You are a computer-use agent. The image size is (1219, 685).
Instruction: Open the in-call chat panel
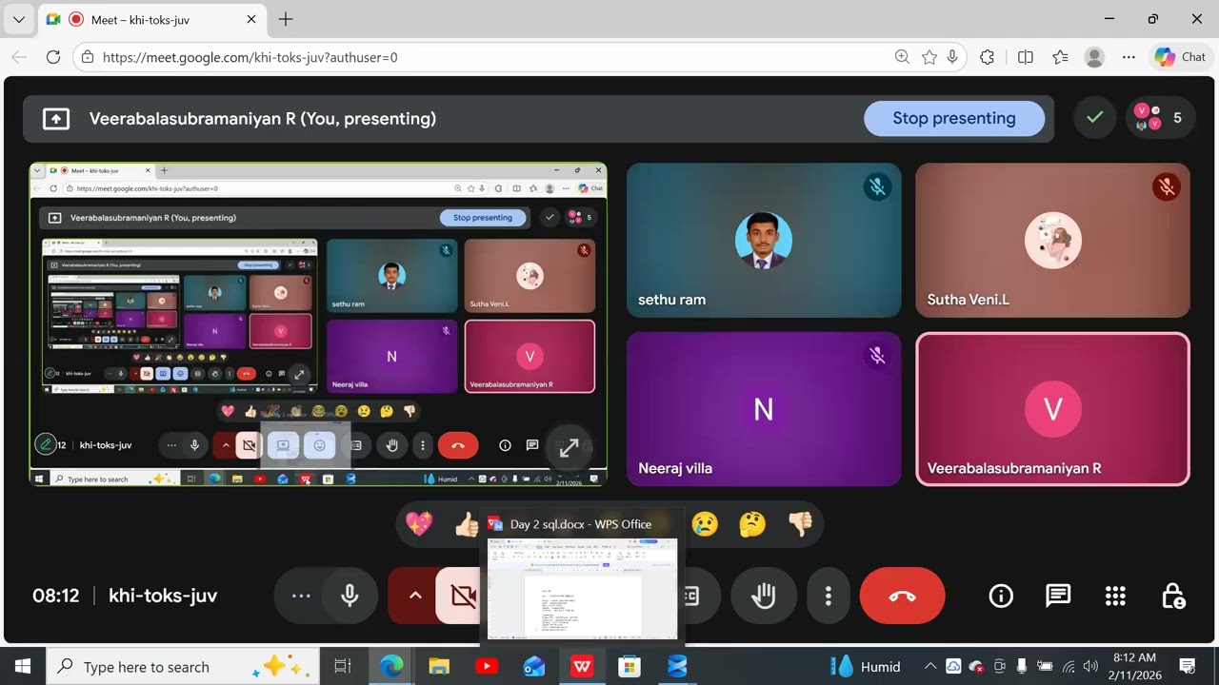click(1058, 597)
